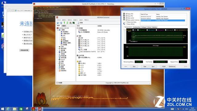Image resolution: width=197 pixels, height=111 pixels.
Task: Select 计算机名称 in the AIDA64 tree
Action: point(66,34)
